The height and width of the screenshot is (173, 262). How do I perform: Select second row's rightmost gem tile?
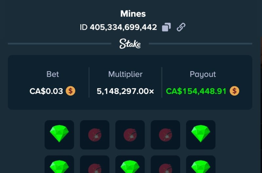coord(201,164)
